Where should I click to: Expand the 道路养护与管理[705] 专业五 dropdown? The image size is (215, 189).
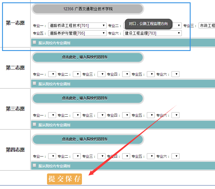tap(77, 33)
